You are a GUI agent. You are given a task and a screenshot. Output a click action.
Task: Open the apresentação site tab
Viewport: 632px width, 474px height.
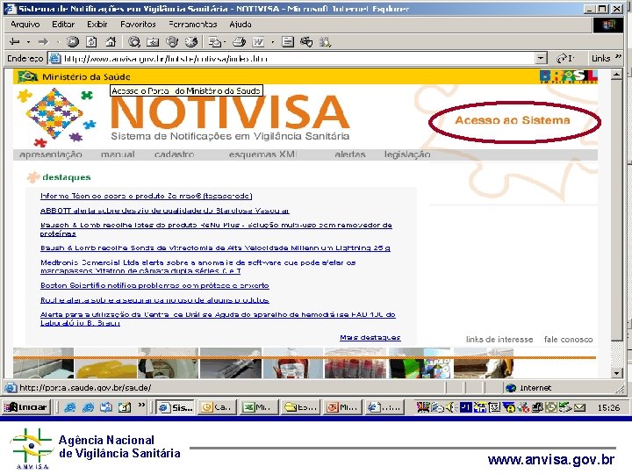[x=51, y=154]
